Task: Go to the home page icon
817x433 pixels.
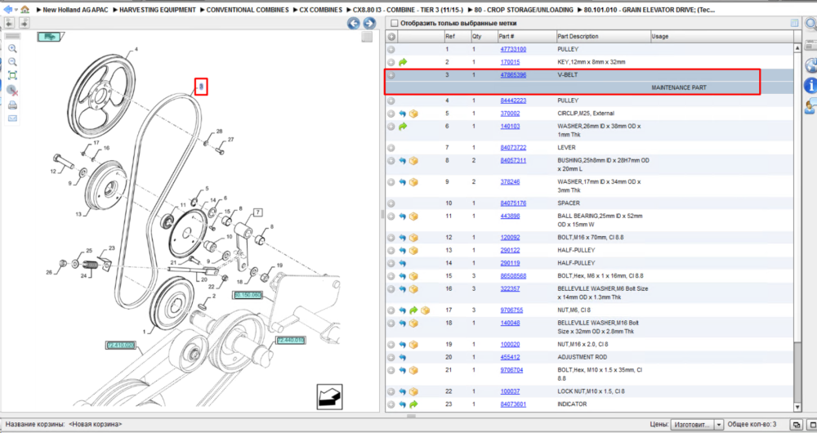Action: click(x=25, y=9)
